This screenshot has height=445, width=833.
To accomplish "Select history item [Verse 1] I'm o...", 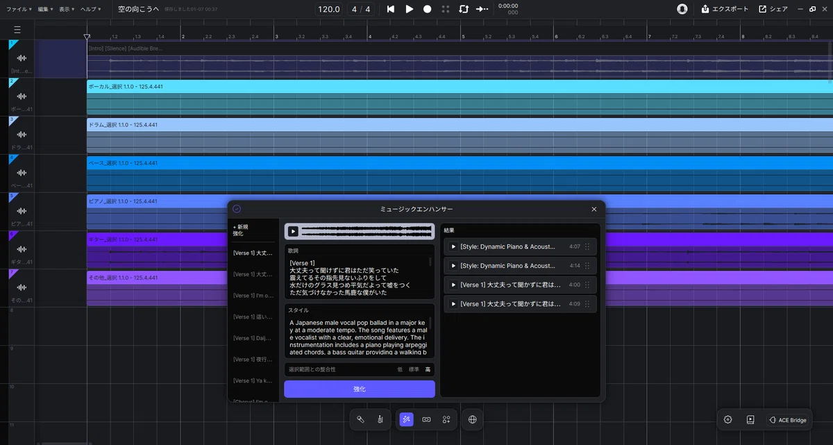I will [x=253, y=296].
